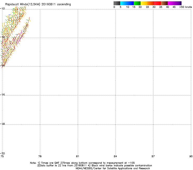Click the yellow 20-25 knots legend swatch
Image resolution: width=193 pixels, height=170 pixels.
[144, 3]
